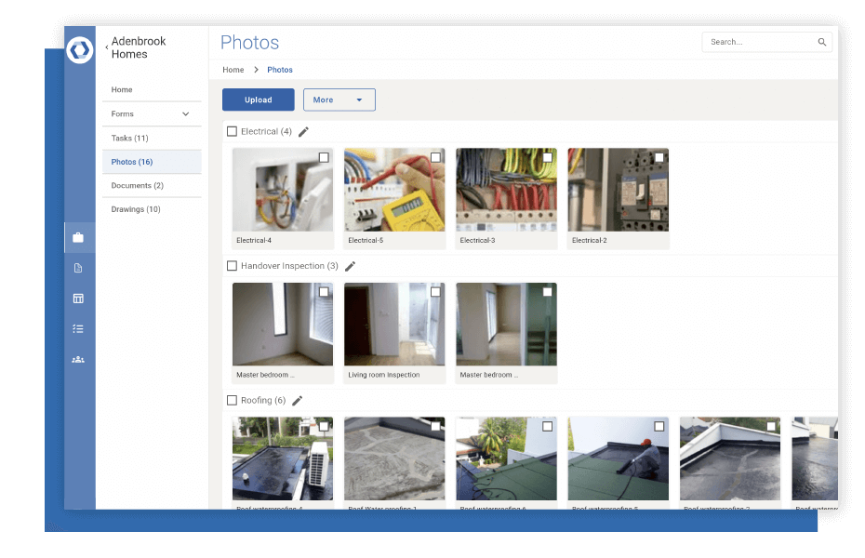Open the More dropdown menu

tap(339, 100)
